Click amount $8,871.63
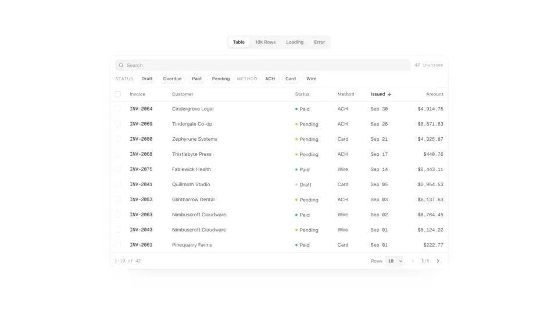Image resolution: width=558 pixels, height=324 pixels. tap(430, 124)
